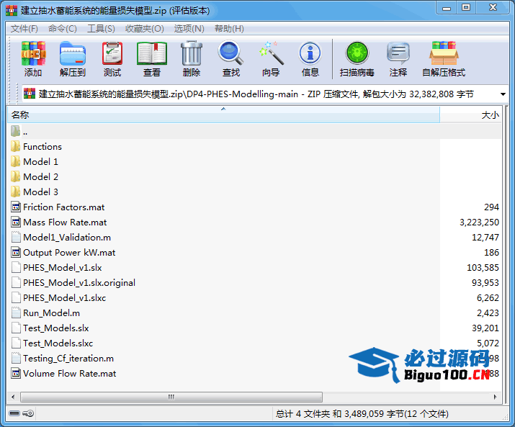
Task: Select the Model 2 folder
Action: (x=41, y=176)
